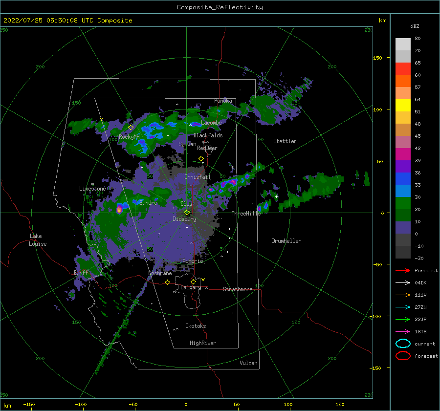Select the orange 111V arrow legend icon
This screenshot has height=411, width=440.
403,295
